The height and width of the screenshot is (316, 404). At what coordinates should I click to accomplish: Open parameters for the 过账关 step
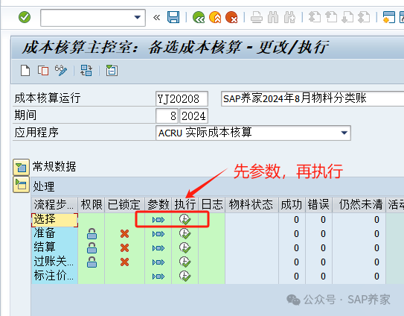[158, 262]
